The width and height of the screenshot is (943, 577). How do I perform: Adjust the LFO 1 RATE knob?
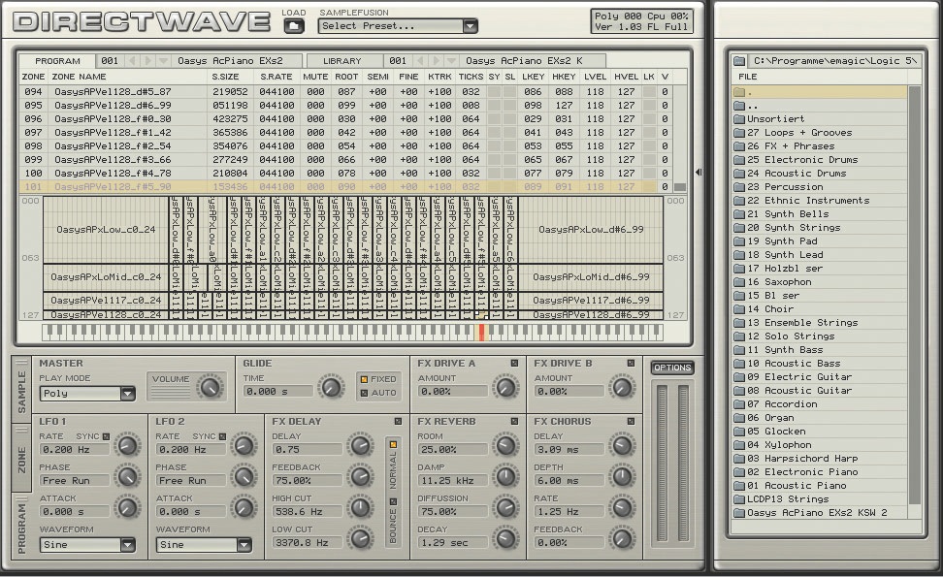click(x=127, y=445)
